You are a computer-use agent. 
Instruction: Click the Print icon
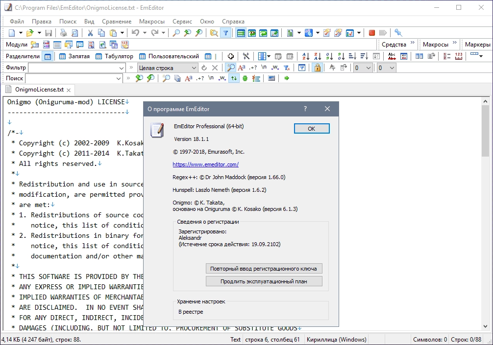pyautogui.click(x=64, y=33)
